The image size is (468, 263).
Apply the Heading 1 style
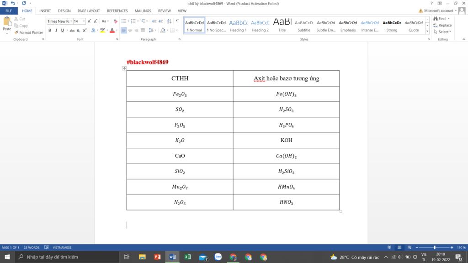coord(238,26)
